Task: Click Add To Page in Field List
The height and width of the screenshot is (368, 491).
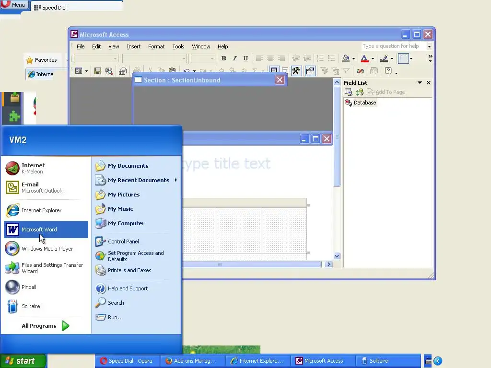Action: 386,92
